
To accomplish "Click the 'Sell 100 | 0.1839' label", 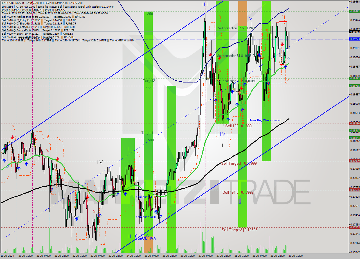I will pos(238,126).
